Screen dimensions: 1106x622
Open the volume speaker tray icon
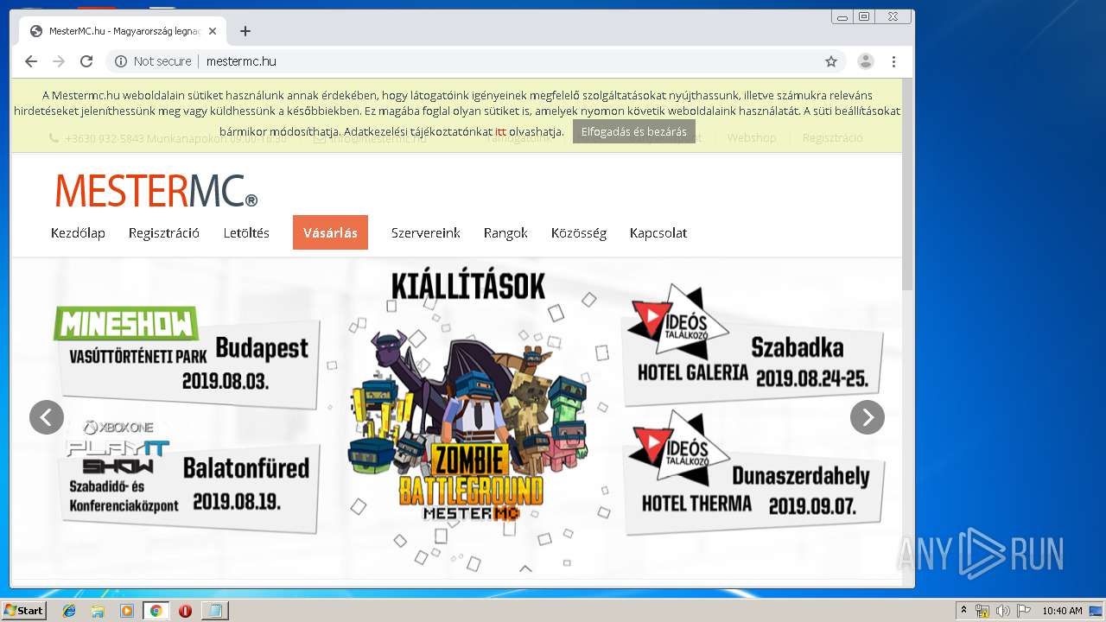[x=1002, y=611]
